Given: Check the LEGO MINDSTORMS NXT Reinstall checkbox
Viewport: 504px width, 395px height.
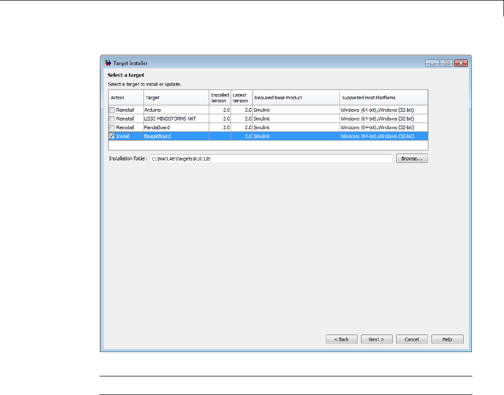Looking at the screenshot, I should 112,118.
